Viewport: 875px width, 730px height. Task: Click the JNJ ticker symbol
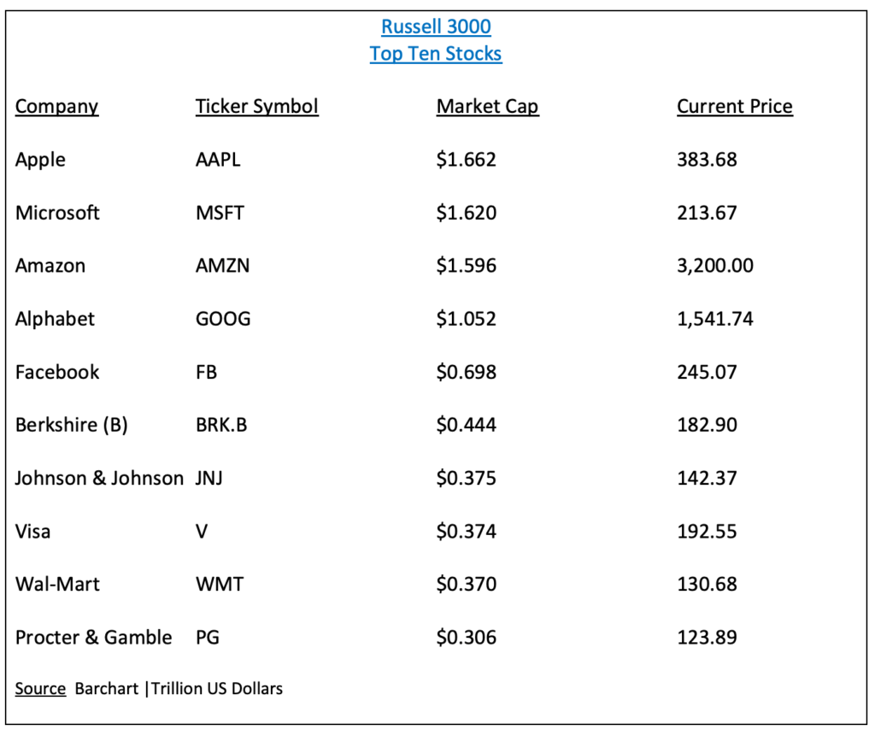point(208,479)
